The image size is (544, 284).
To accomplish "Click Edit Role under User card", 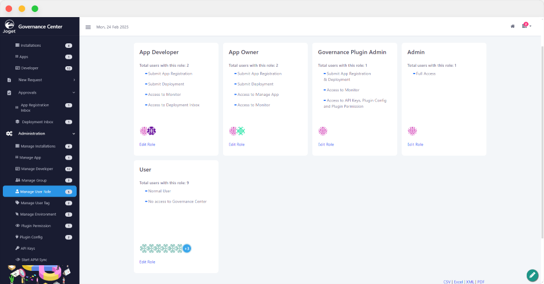I will coord(147,262).
